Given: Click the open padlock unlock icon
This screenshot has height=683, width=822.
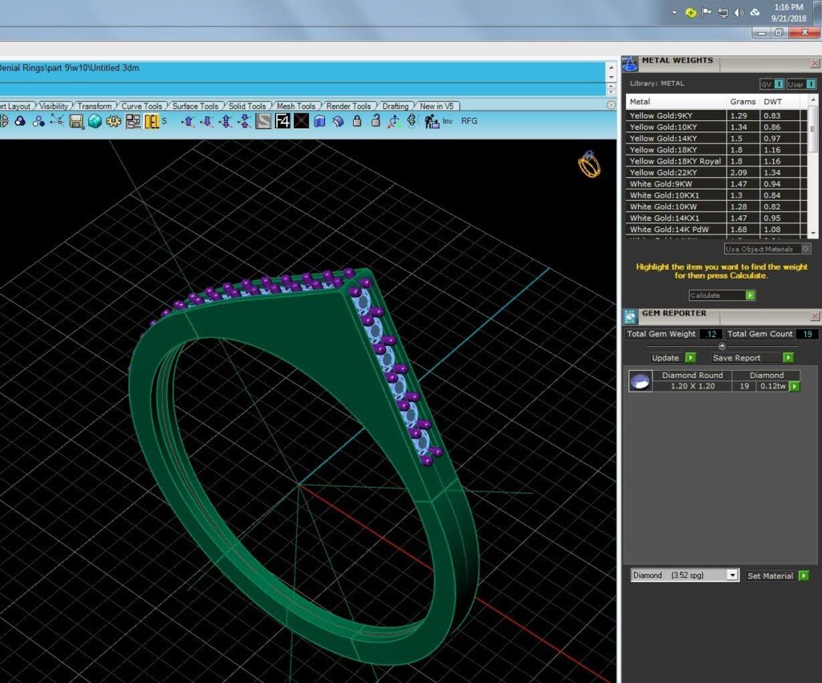Looking at the screenshot, I should tap(376, 121).
